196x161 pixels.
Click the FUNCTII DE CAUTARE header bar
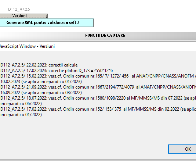click(x=98, y=35)
